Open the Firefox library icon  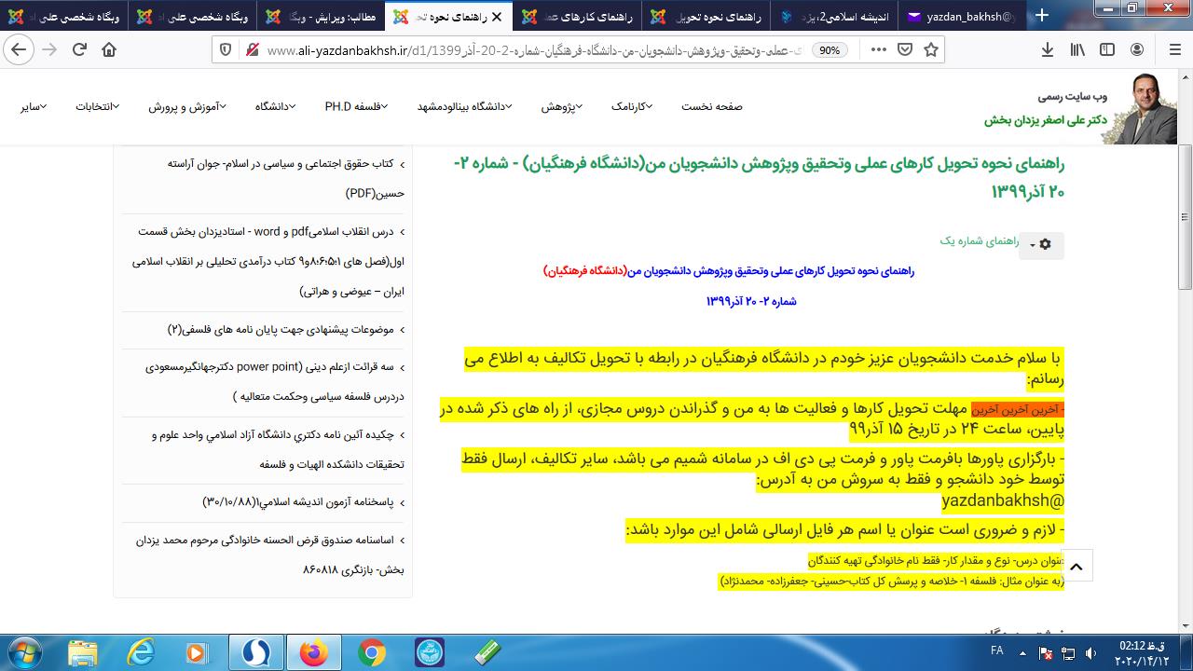coord(1077,50)
